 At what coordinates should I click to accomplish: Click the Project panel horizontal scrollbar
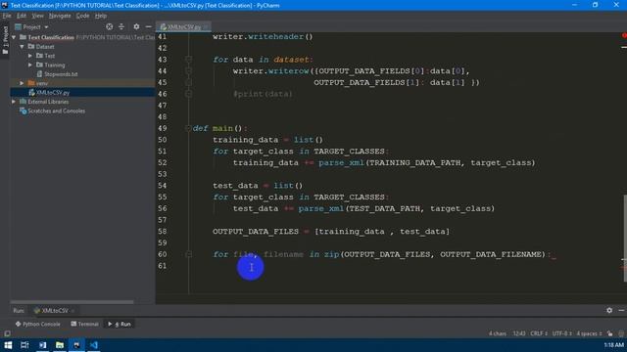(72, 302)
